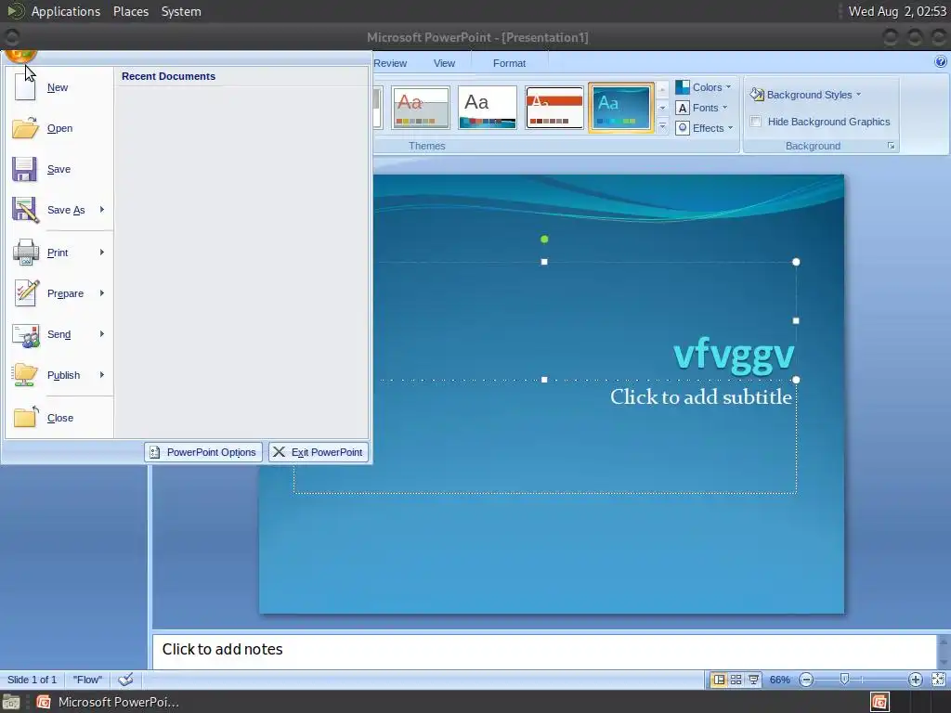Viewport: 951px width, 713px height.
Task: Open the Format ribbon tab
Action: [x=510, y=63]
